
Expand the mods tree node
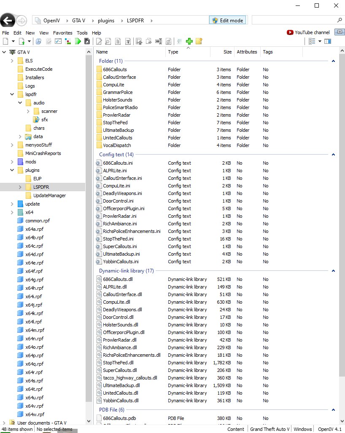tap(12, 162)
